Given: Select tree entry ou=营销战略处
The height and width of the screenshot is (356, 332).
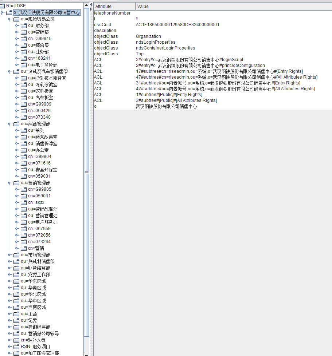Looking at the screenshot, I should click(x=43, y=209).
